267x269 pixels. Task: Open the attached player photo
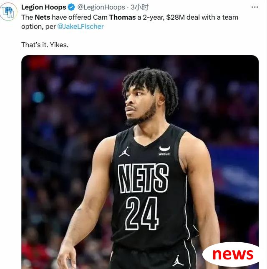point(140,162)
